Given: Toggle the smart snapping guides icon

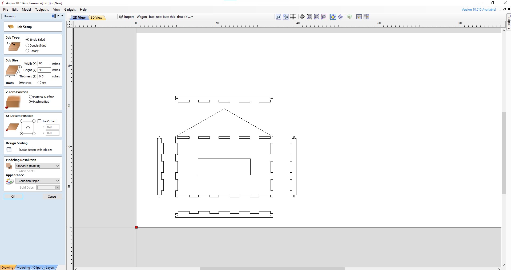Looking at the screenshot, I should click(x=286, y=17).
